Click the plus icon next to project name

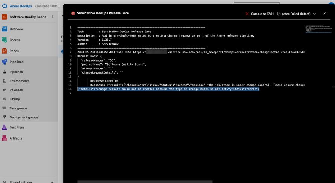pos(52,17)
